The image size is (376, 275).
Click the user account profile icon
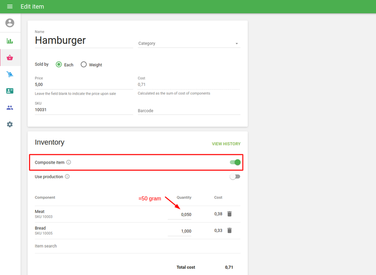pyautogui.click(x=10, y=23)
